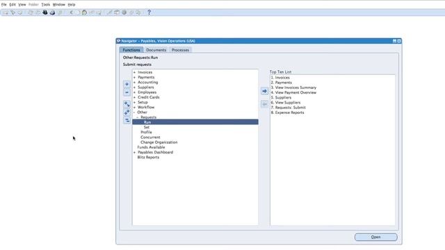
Task: Collapse the Requests tree node
Action: pos(138,117)
